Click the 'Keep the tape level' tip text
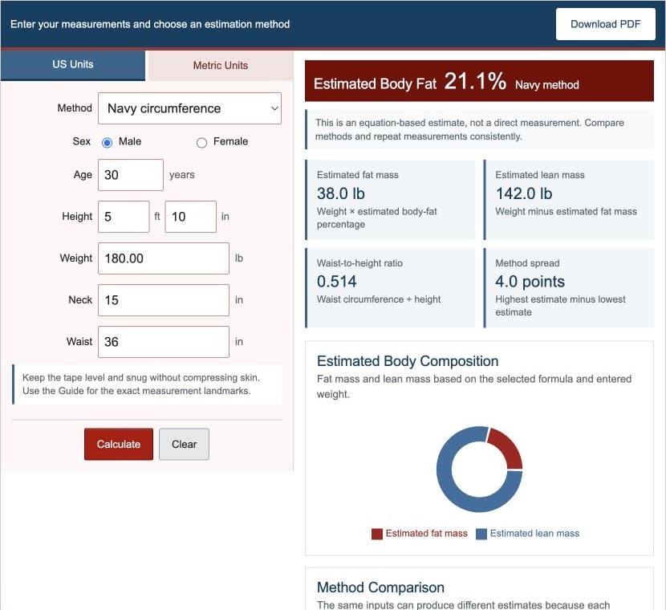This screenshot has height=610, width=666. (x=140, y=384)
